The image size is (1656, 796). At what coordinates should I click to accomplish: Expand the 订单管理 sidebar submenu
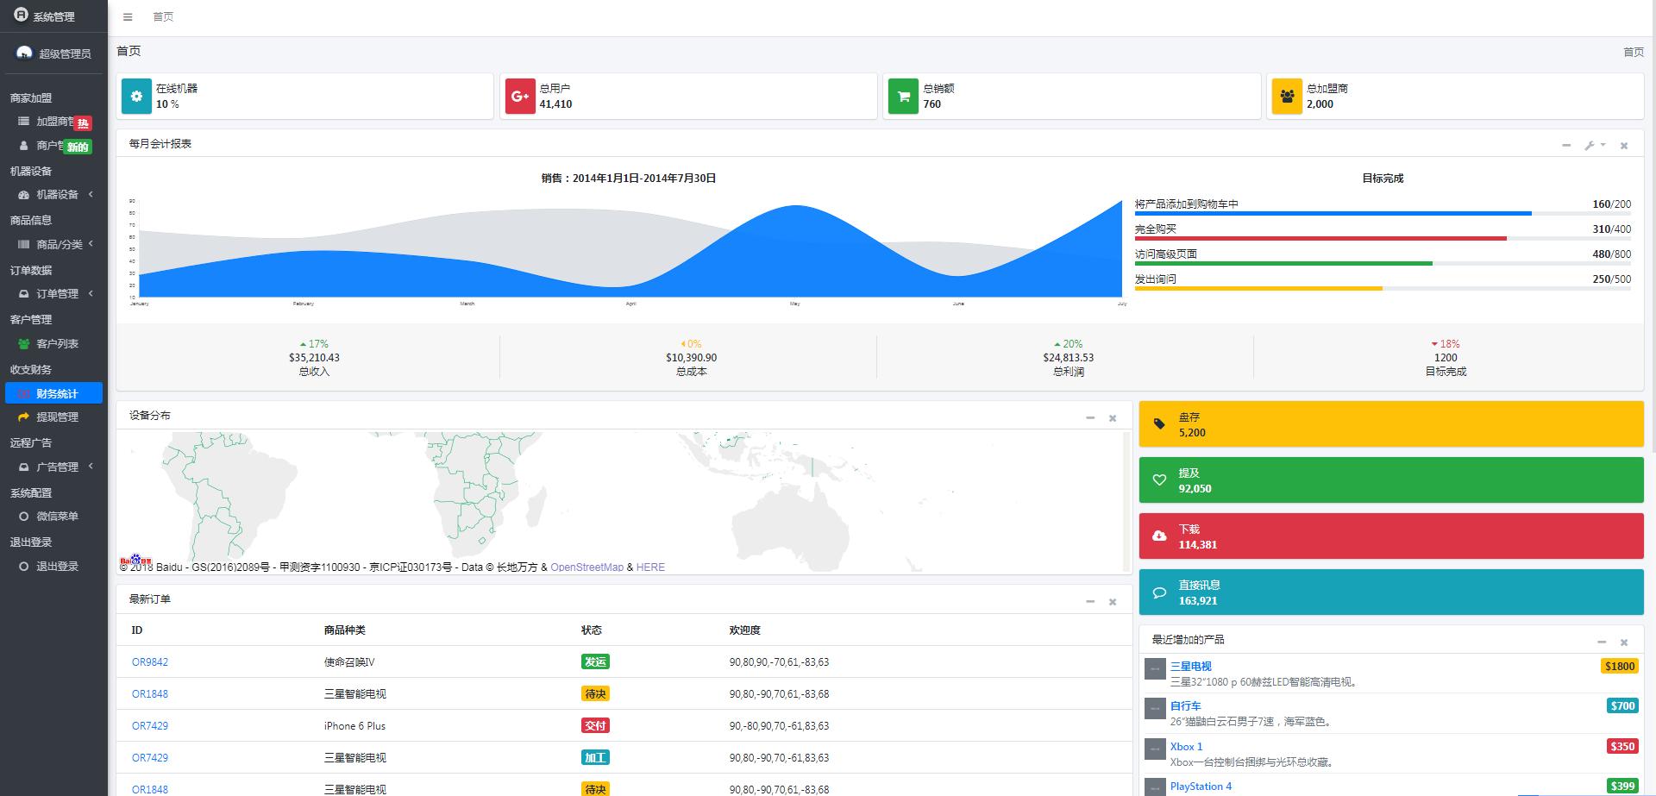(x=53, y=294)
